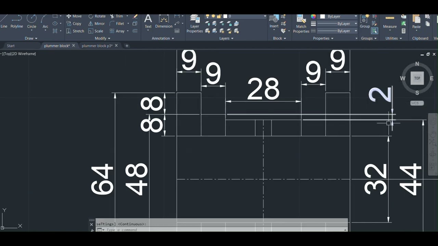This screenshot has width=438, height=246.
Task: Open a new drawing tab with plus
Action: [x=127, y=46]
